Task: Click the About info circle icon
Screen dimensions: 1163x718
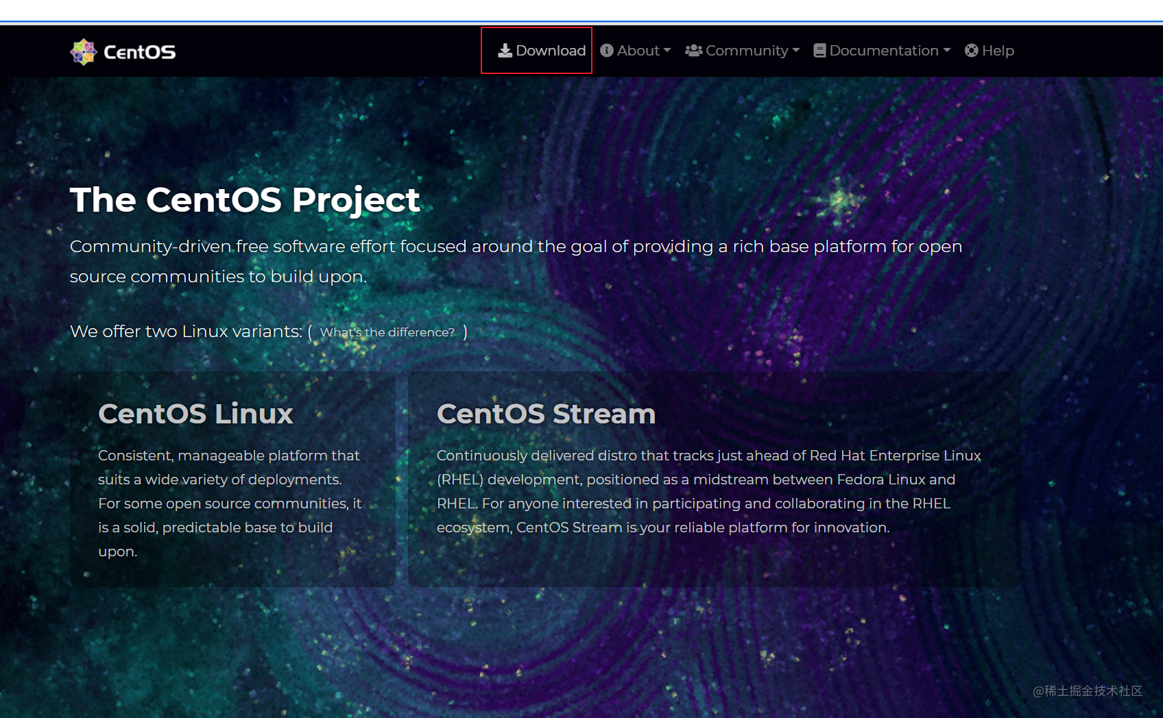Action: click(x=607, y=51)
